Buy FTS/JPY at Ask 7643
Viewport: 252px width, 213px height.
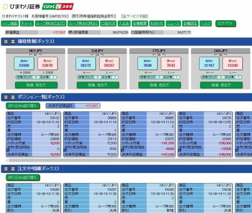click(171, 64)
